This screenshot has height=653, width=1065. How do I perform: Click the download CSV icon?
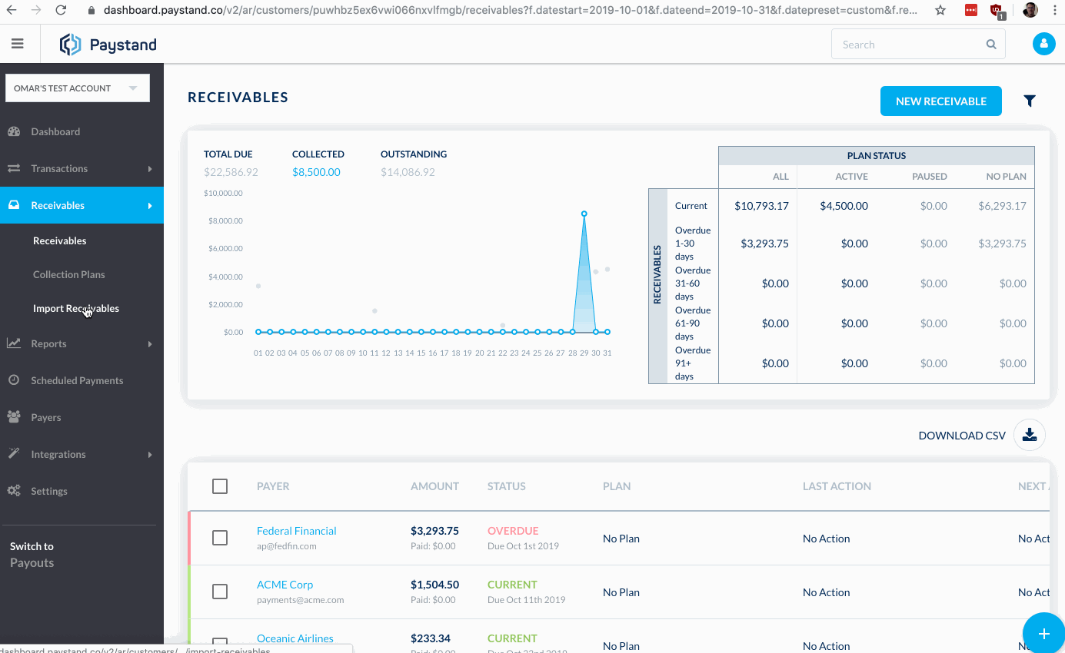pyautogui.click(x=1029, y=435)
